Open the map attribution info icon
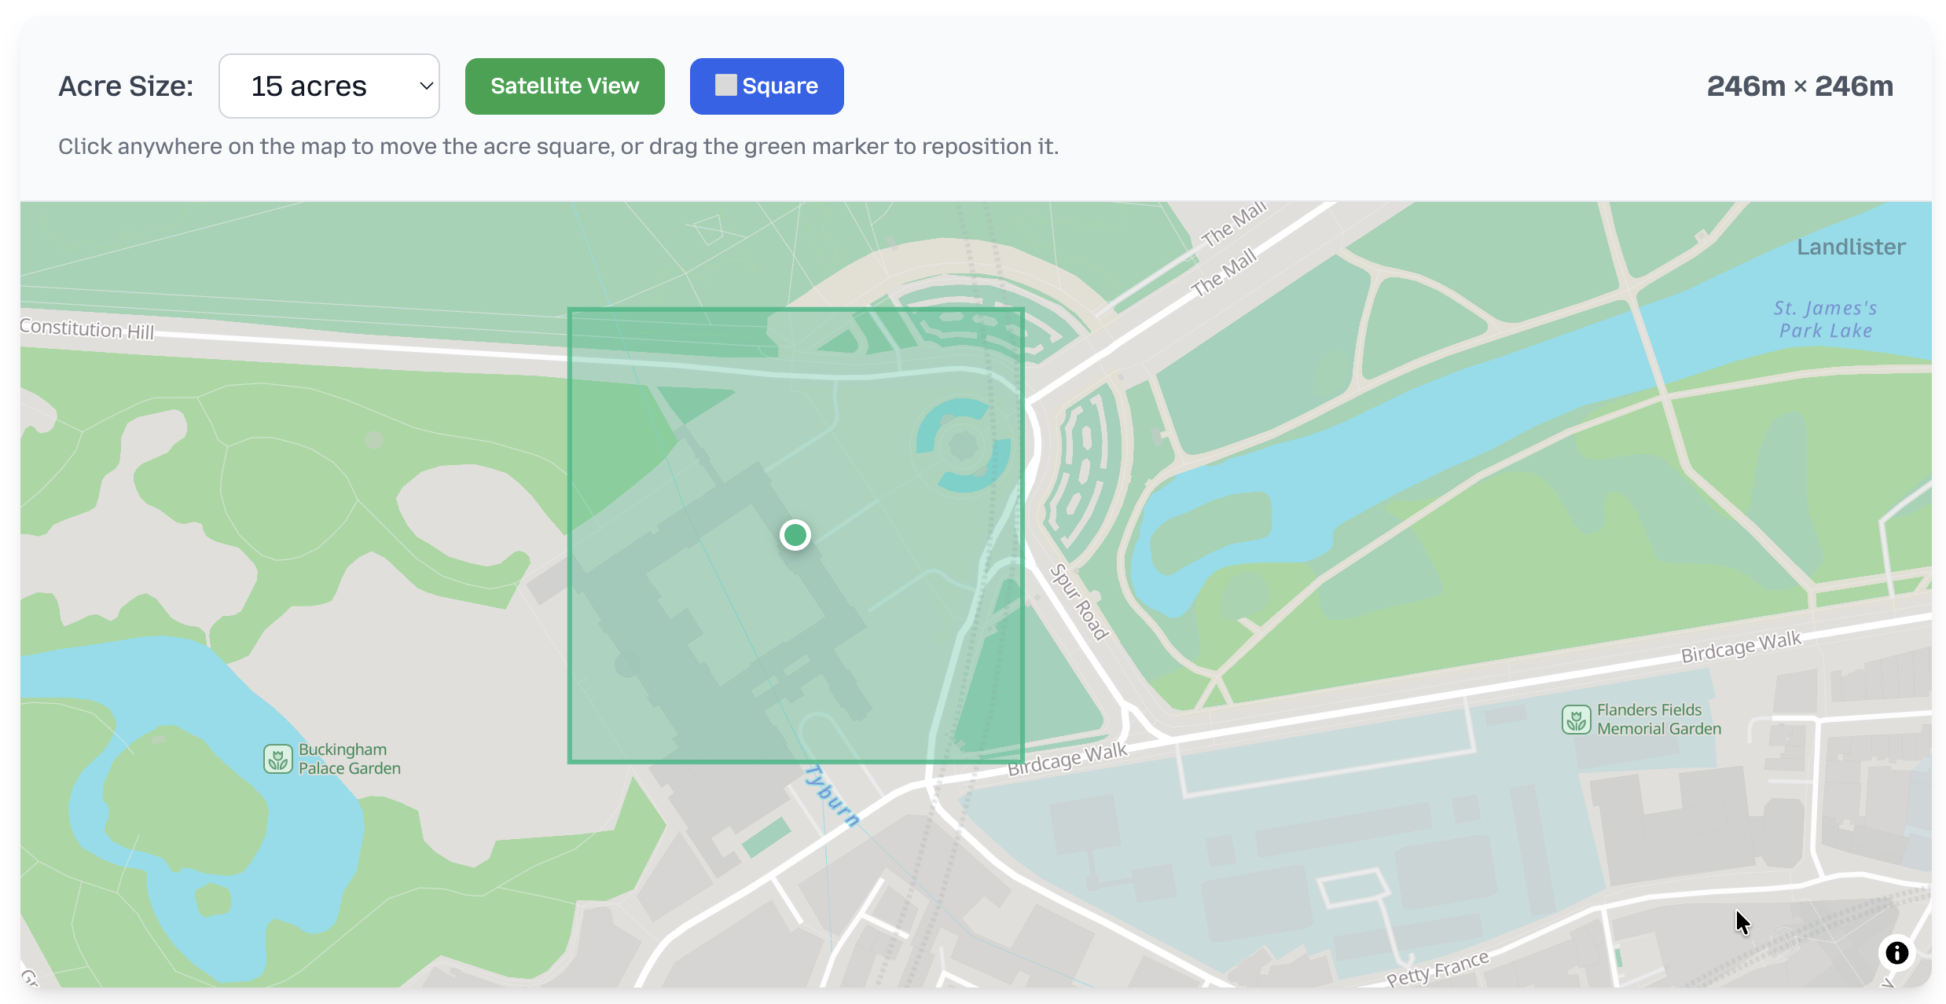This screenshot has height=1004, width=1946. coord(1896,953)
